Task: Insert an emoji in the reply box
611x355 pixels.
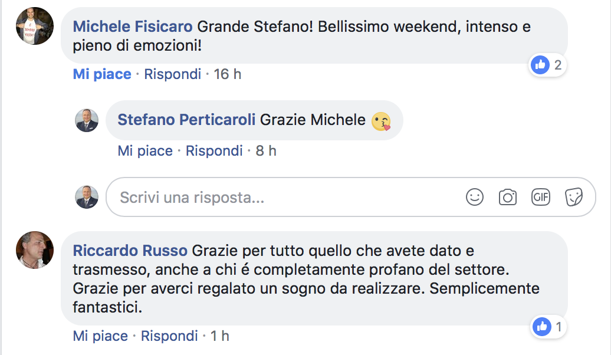Action: 475,197
